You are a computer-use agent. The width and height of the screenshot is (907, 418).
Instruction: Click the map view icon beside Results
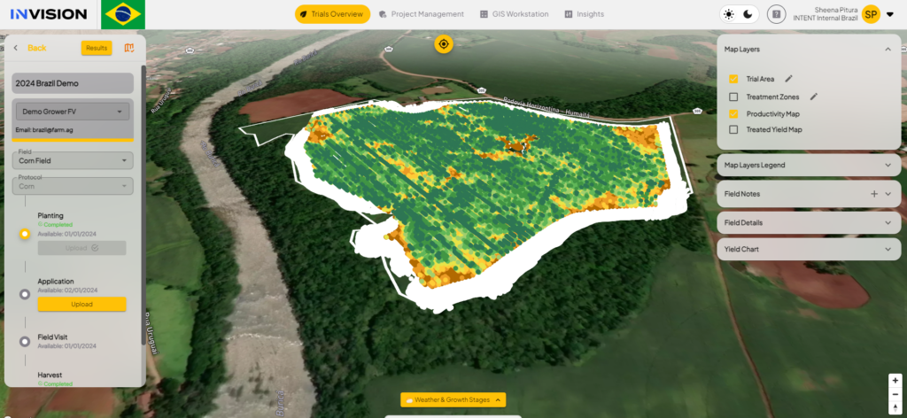point(129,48)
